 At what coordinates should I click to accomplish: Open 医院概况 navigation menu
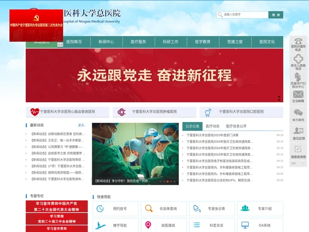point(74,42)
